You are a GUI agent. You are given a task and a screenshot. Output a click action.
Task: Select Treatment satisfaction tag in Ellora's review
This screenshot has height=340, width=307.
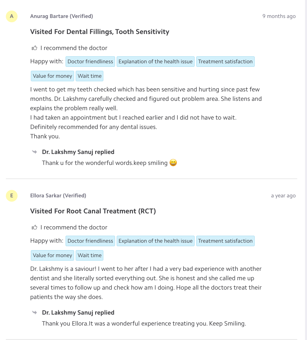tap(225, 241)
